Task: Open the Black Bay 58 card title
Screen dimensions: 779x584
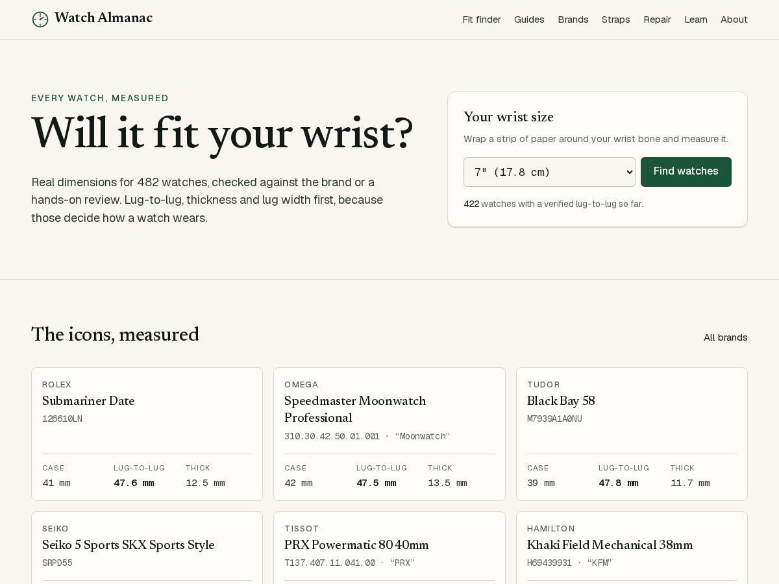Action: (561, 401)
